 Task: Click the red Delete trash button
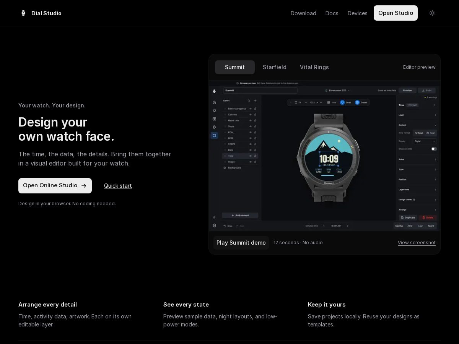coord(428,217)
